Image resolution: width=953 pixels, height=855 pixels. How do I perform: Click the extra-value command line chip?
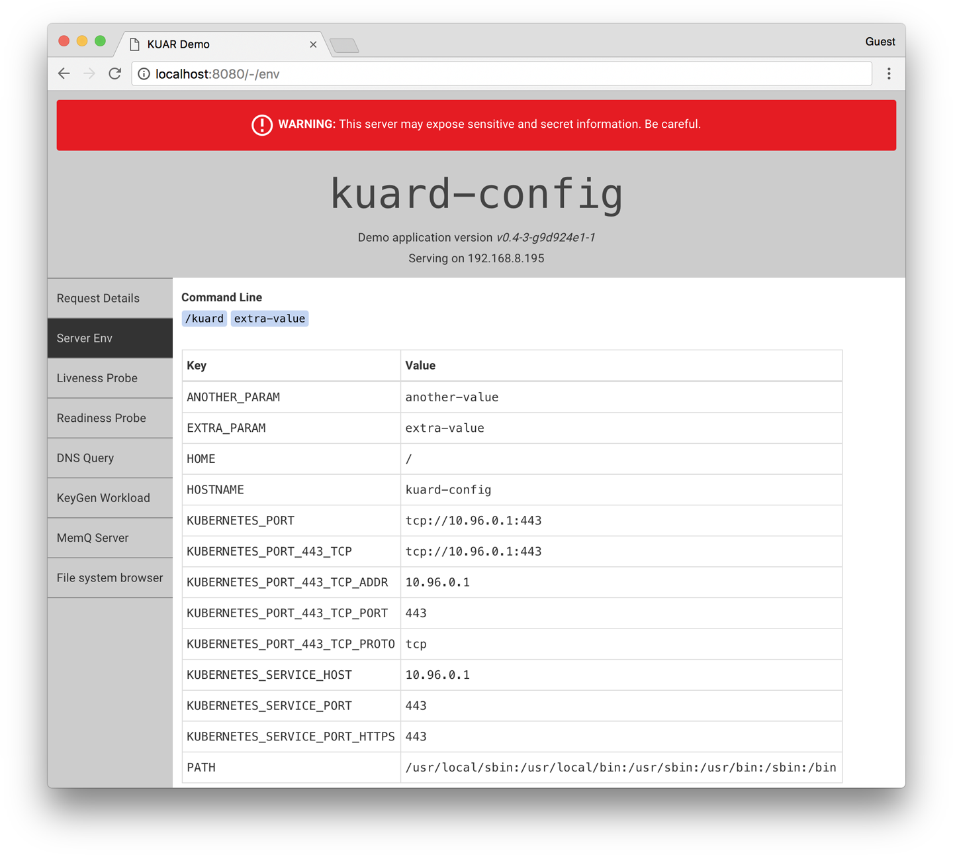point(269,318)
